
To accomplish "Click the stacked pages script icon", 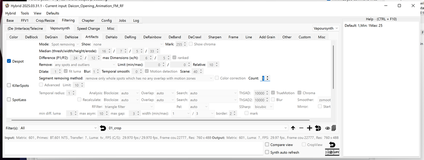I will [x=334, y=128].
